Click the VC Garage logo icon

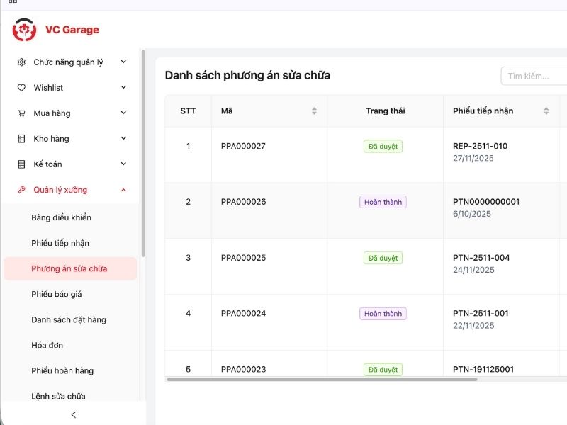click(x=24, y=30)
